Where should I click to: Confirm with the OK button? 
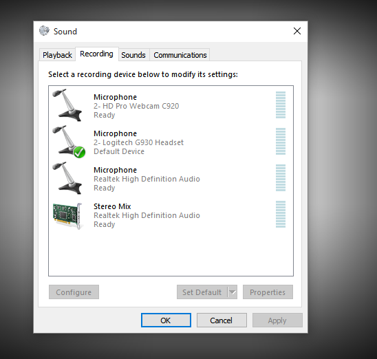pyautogui.click(x=166, y=320)
